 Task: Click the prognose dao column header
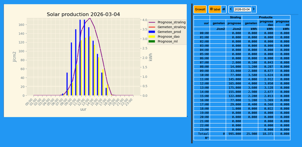[x=266, y=23]
